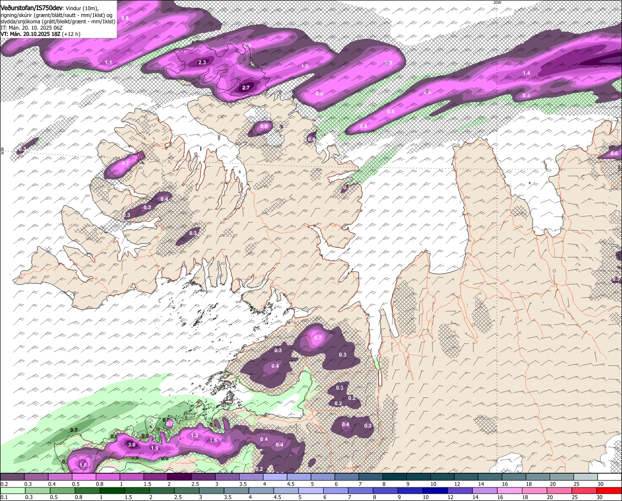Click the 1.9 precipitation value on the map

pos(155,448)
